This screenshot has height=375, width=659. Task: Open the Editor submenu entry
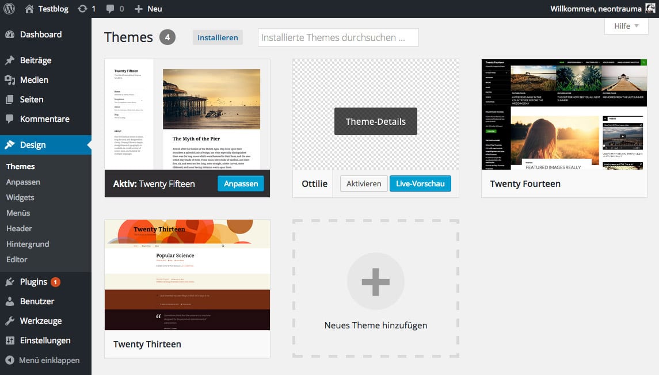[16, 259]
